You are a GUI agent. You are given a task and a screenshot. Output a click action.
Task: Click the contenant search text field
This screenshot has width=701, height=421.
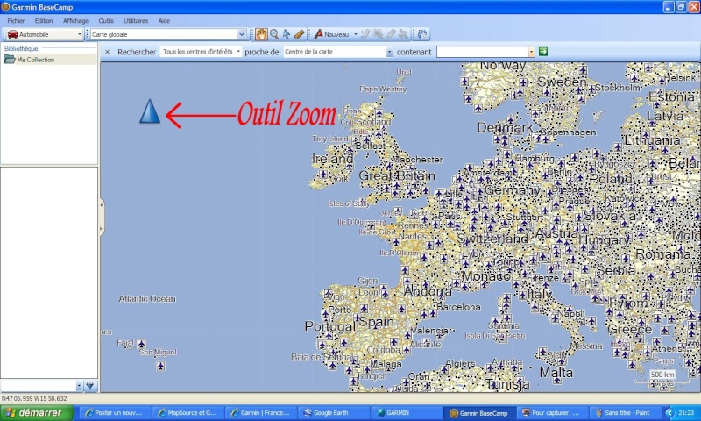[482, 52]
